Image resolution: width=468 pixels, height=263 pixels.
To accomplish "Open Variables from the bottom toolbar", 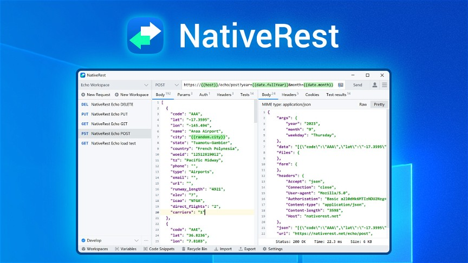I will (x=125, y=249).
